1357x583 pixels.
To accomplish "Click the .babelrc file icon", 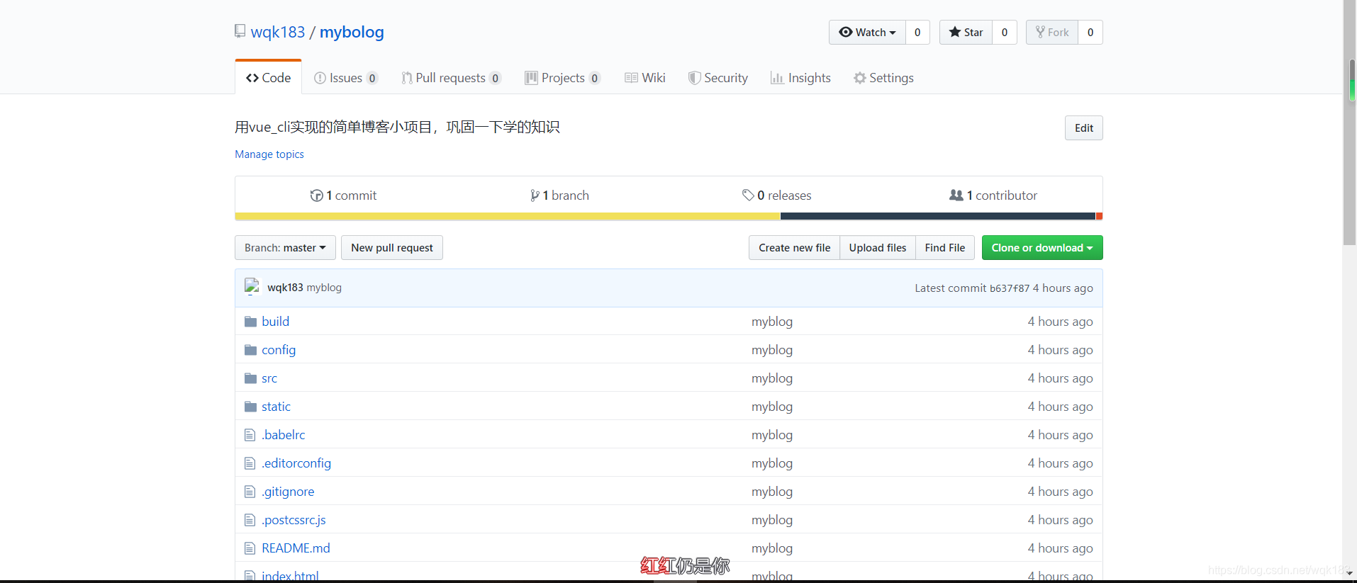I will point(250,435).
